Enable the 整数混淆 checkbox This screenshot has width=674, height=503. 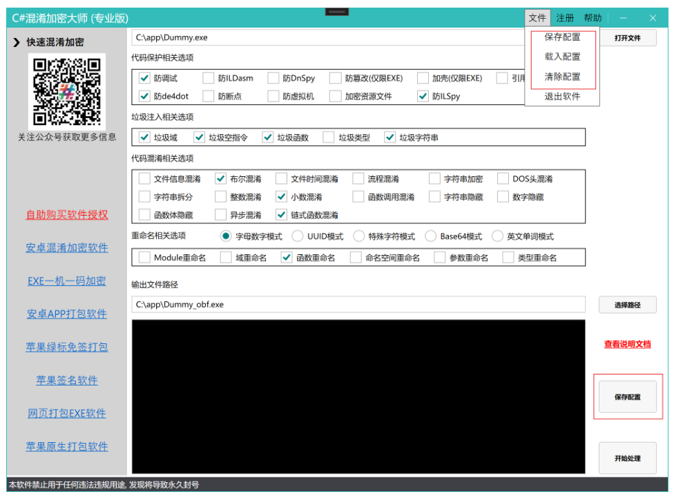pos(220,197)
